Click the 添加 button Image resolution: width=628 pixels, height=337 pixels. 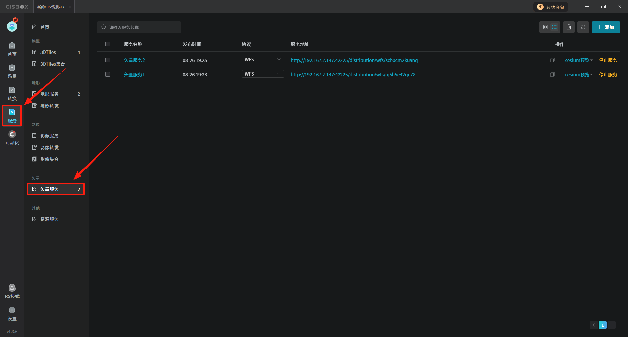pyautogui.click(x=606, y=27)
